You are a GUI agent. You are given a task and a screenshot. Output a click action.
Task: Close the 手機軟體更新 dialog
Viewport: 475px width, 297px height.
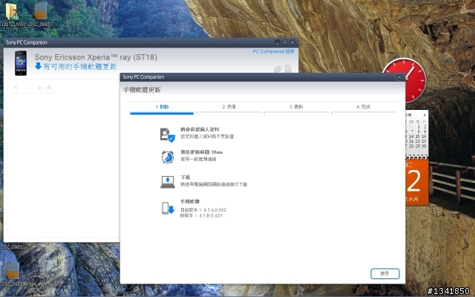click(x=399, y=77)
